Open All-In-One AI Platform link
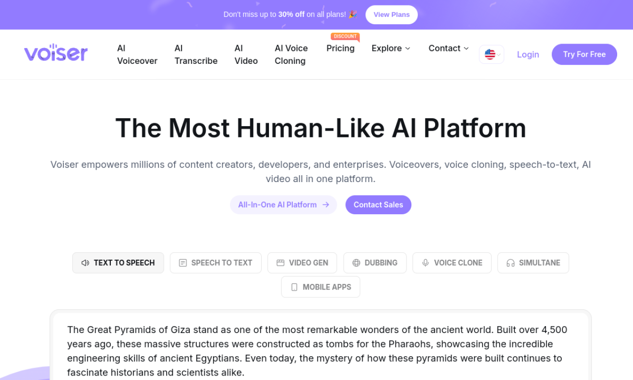The image size is (633, 380). pos(283,205)
